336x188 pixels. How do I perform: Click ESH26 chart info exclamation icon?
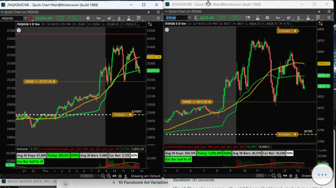click(167, 30)
